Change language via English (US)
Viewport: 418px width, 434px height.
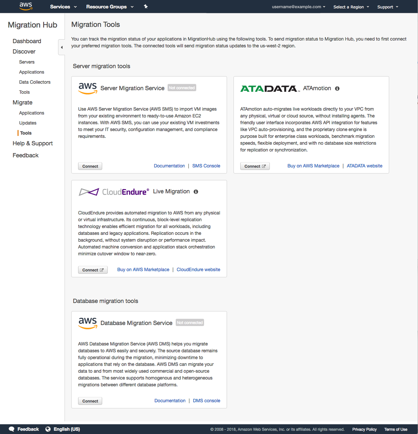point(67,429)
